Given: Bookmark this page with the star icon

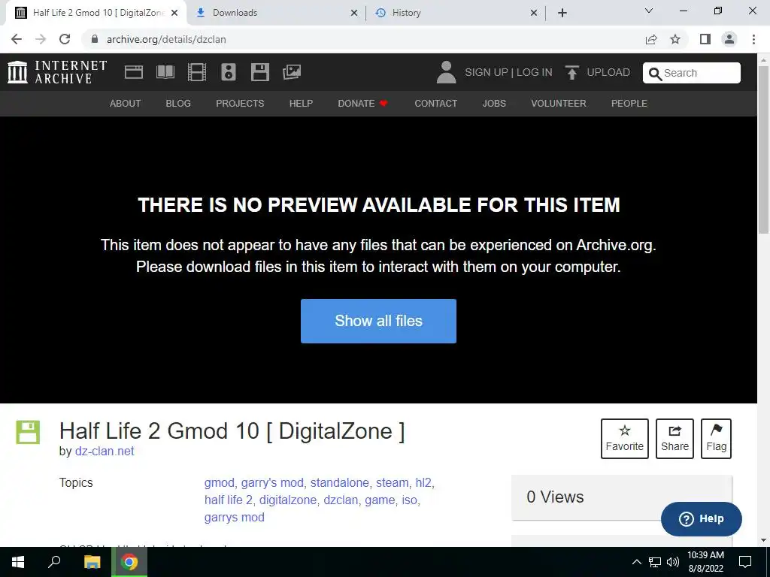Looking at the screenshot, I should pos(675,39).
